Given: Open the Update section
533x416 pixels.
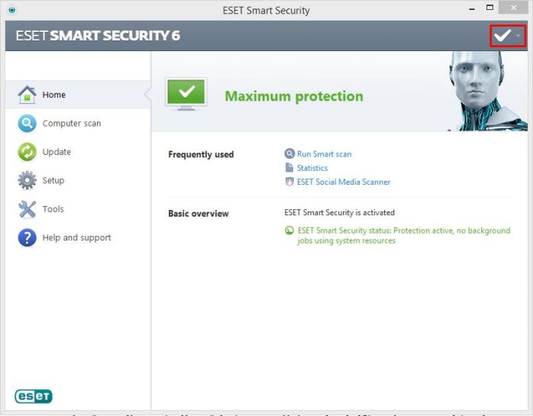Looking at the screenshot, I should [57, 152].
